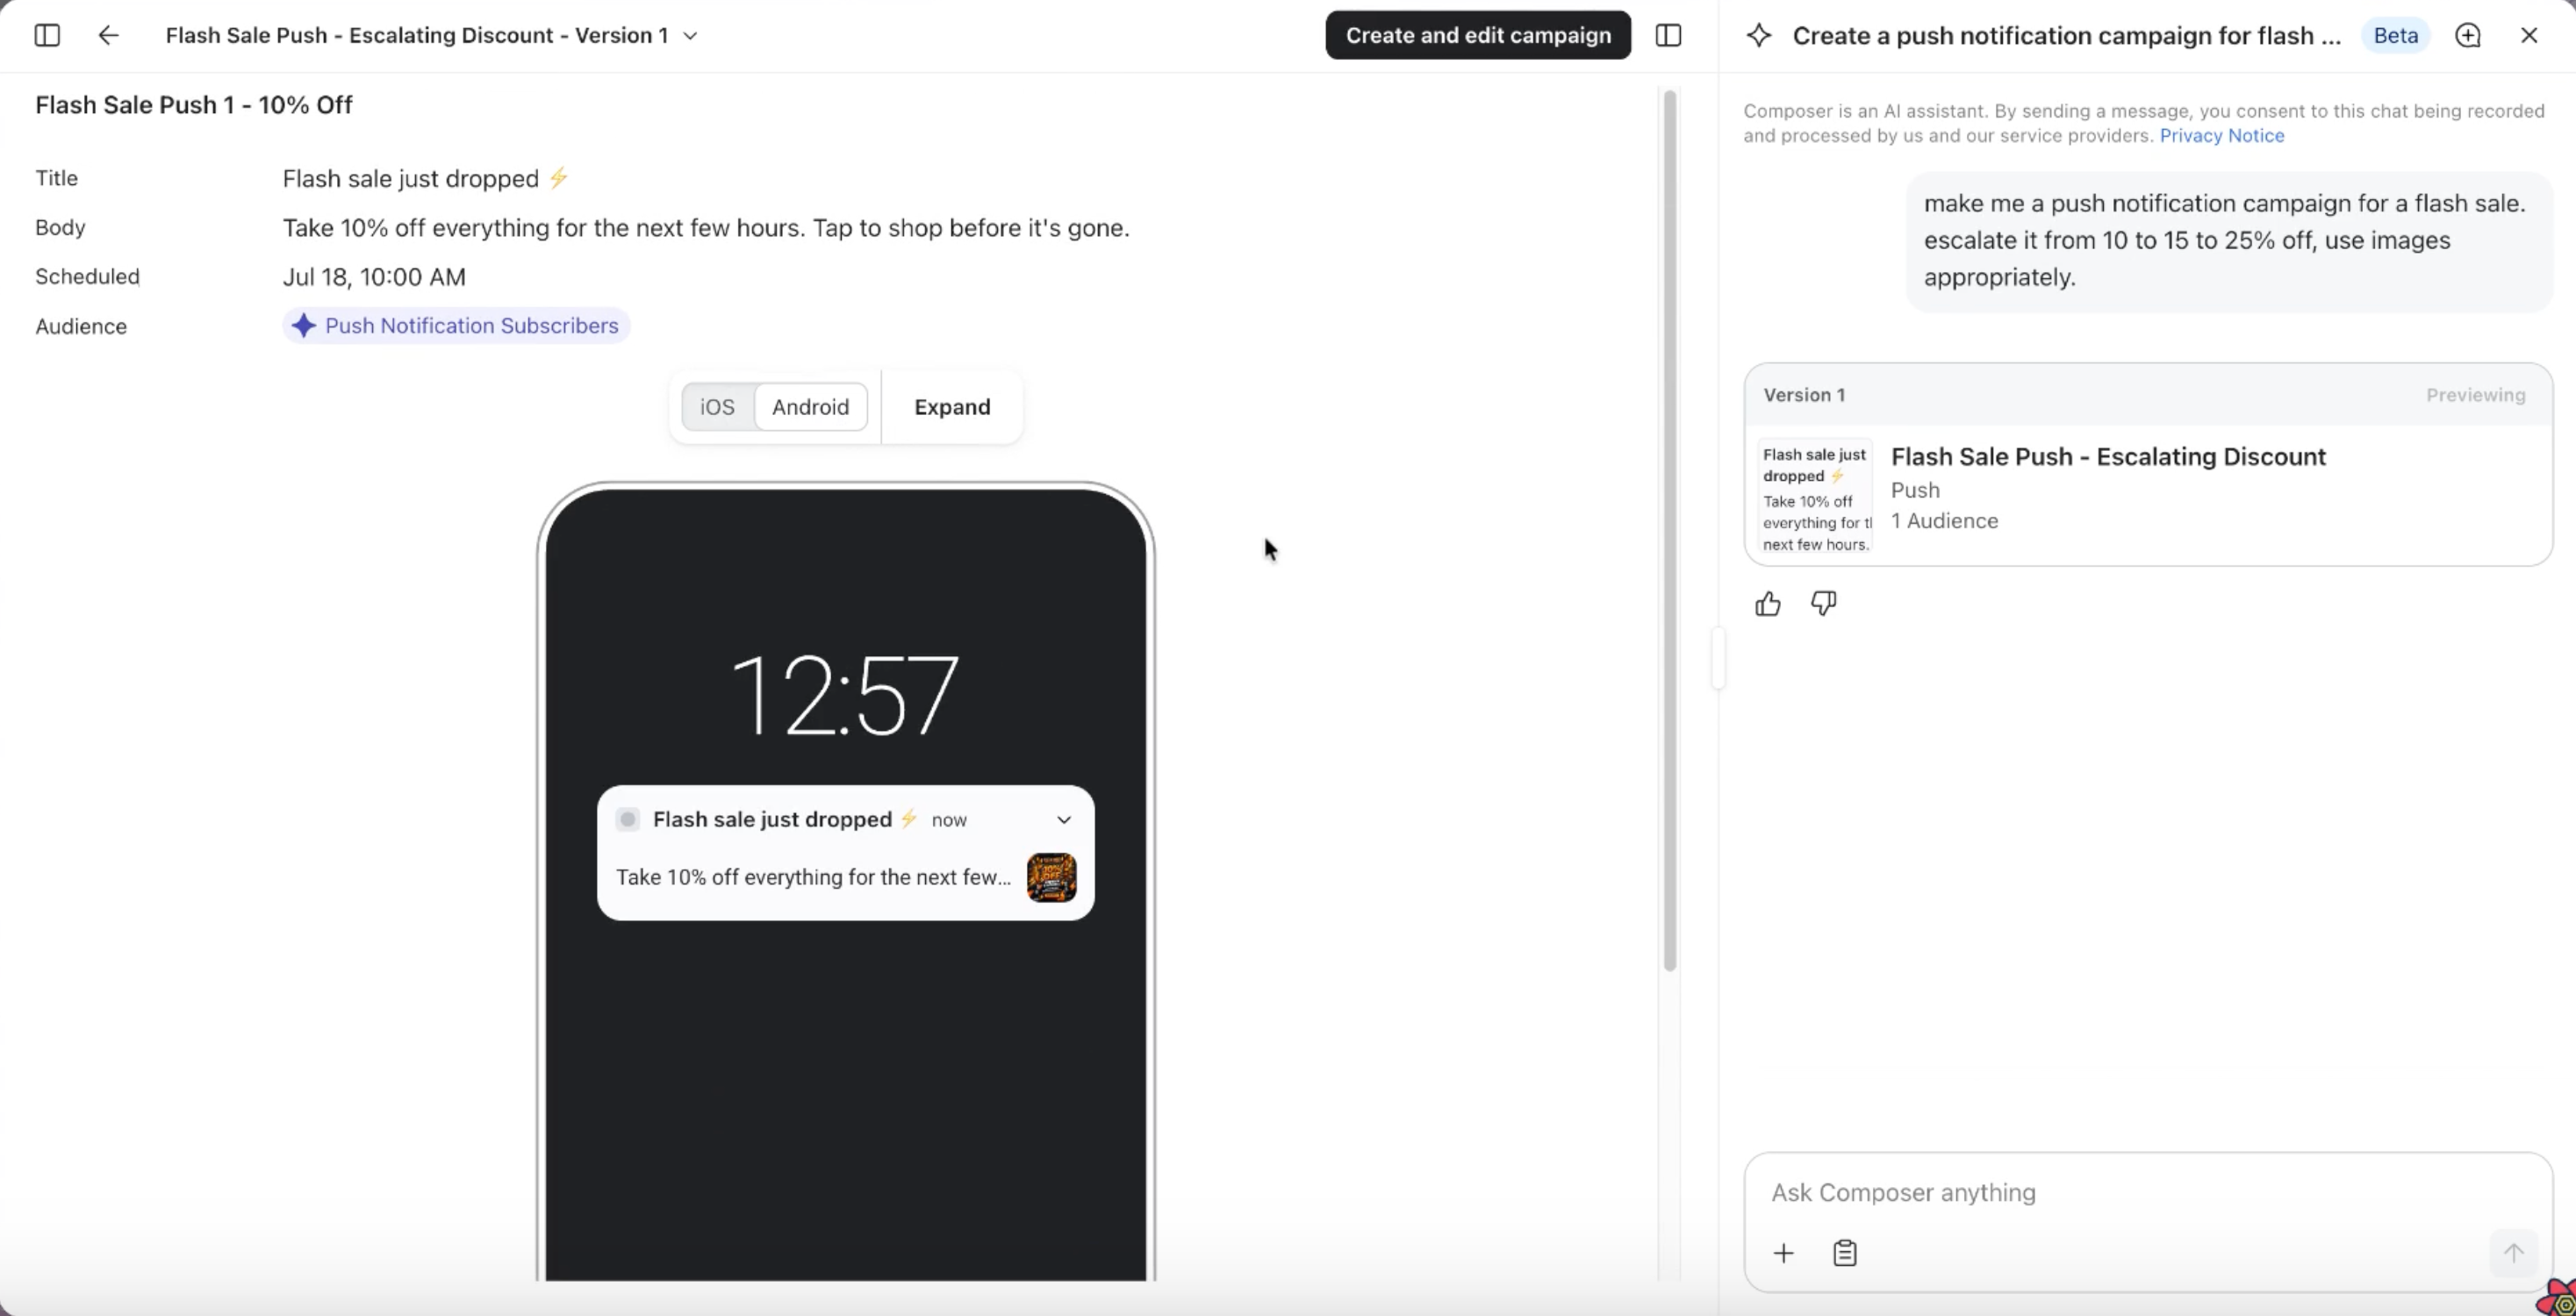Click the scheduled value Jul 18, 10:00 AM
The image size is (2576, 1316).
[x=374, y=276]
